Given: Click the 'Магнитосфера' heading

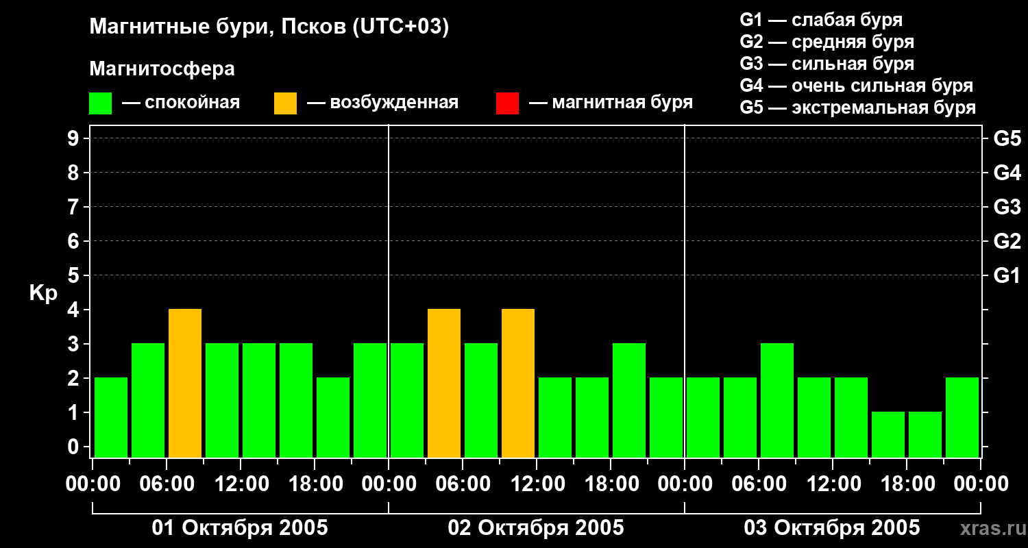Looking at the screenshot, I should [x=162, y=69].
